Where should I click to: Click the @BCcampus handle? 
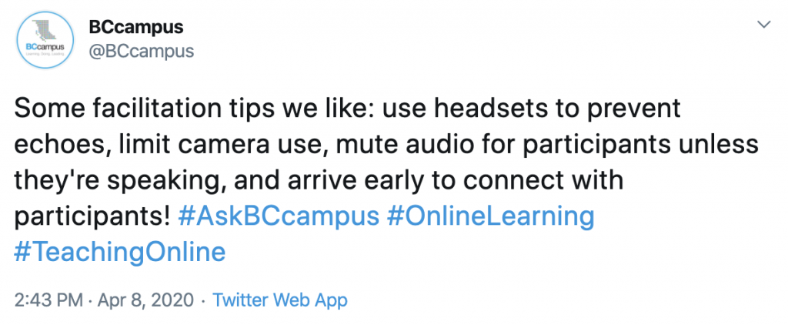tap(141, 52)
